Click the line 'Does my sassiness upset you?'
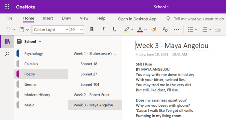226x120 pixels. 161,100
